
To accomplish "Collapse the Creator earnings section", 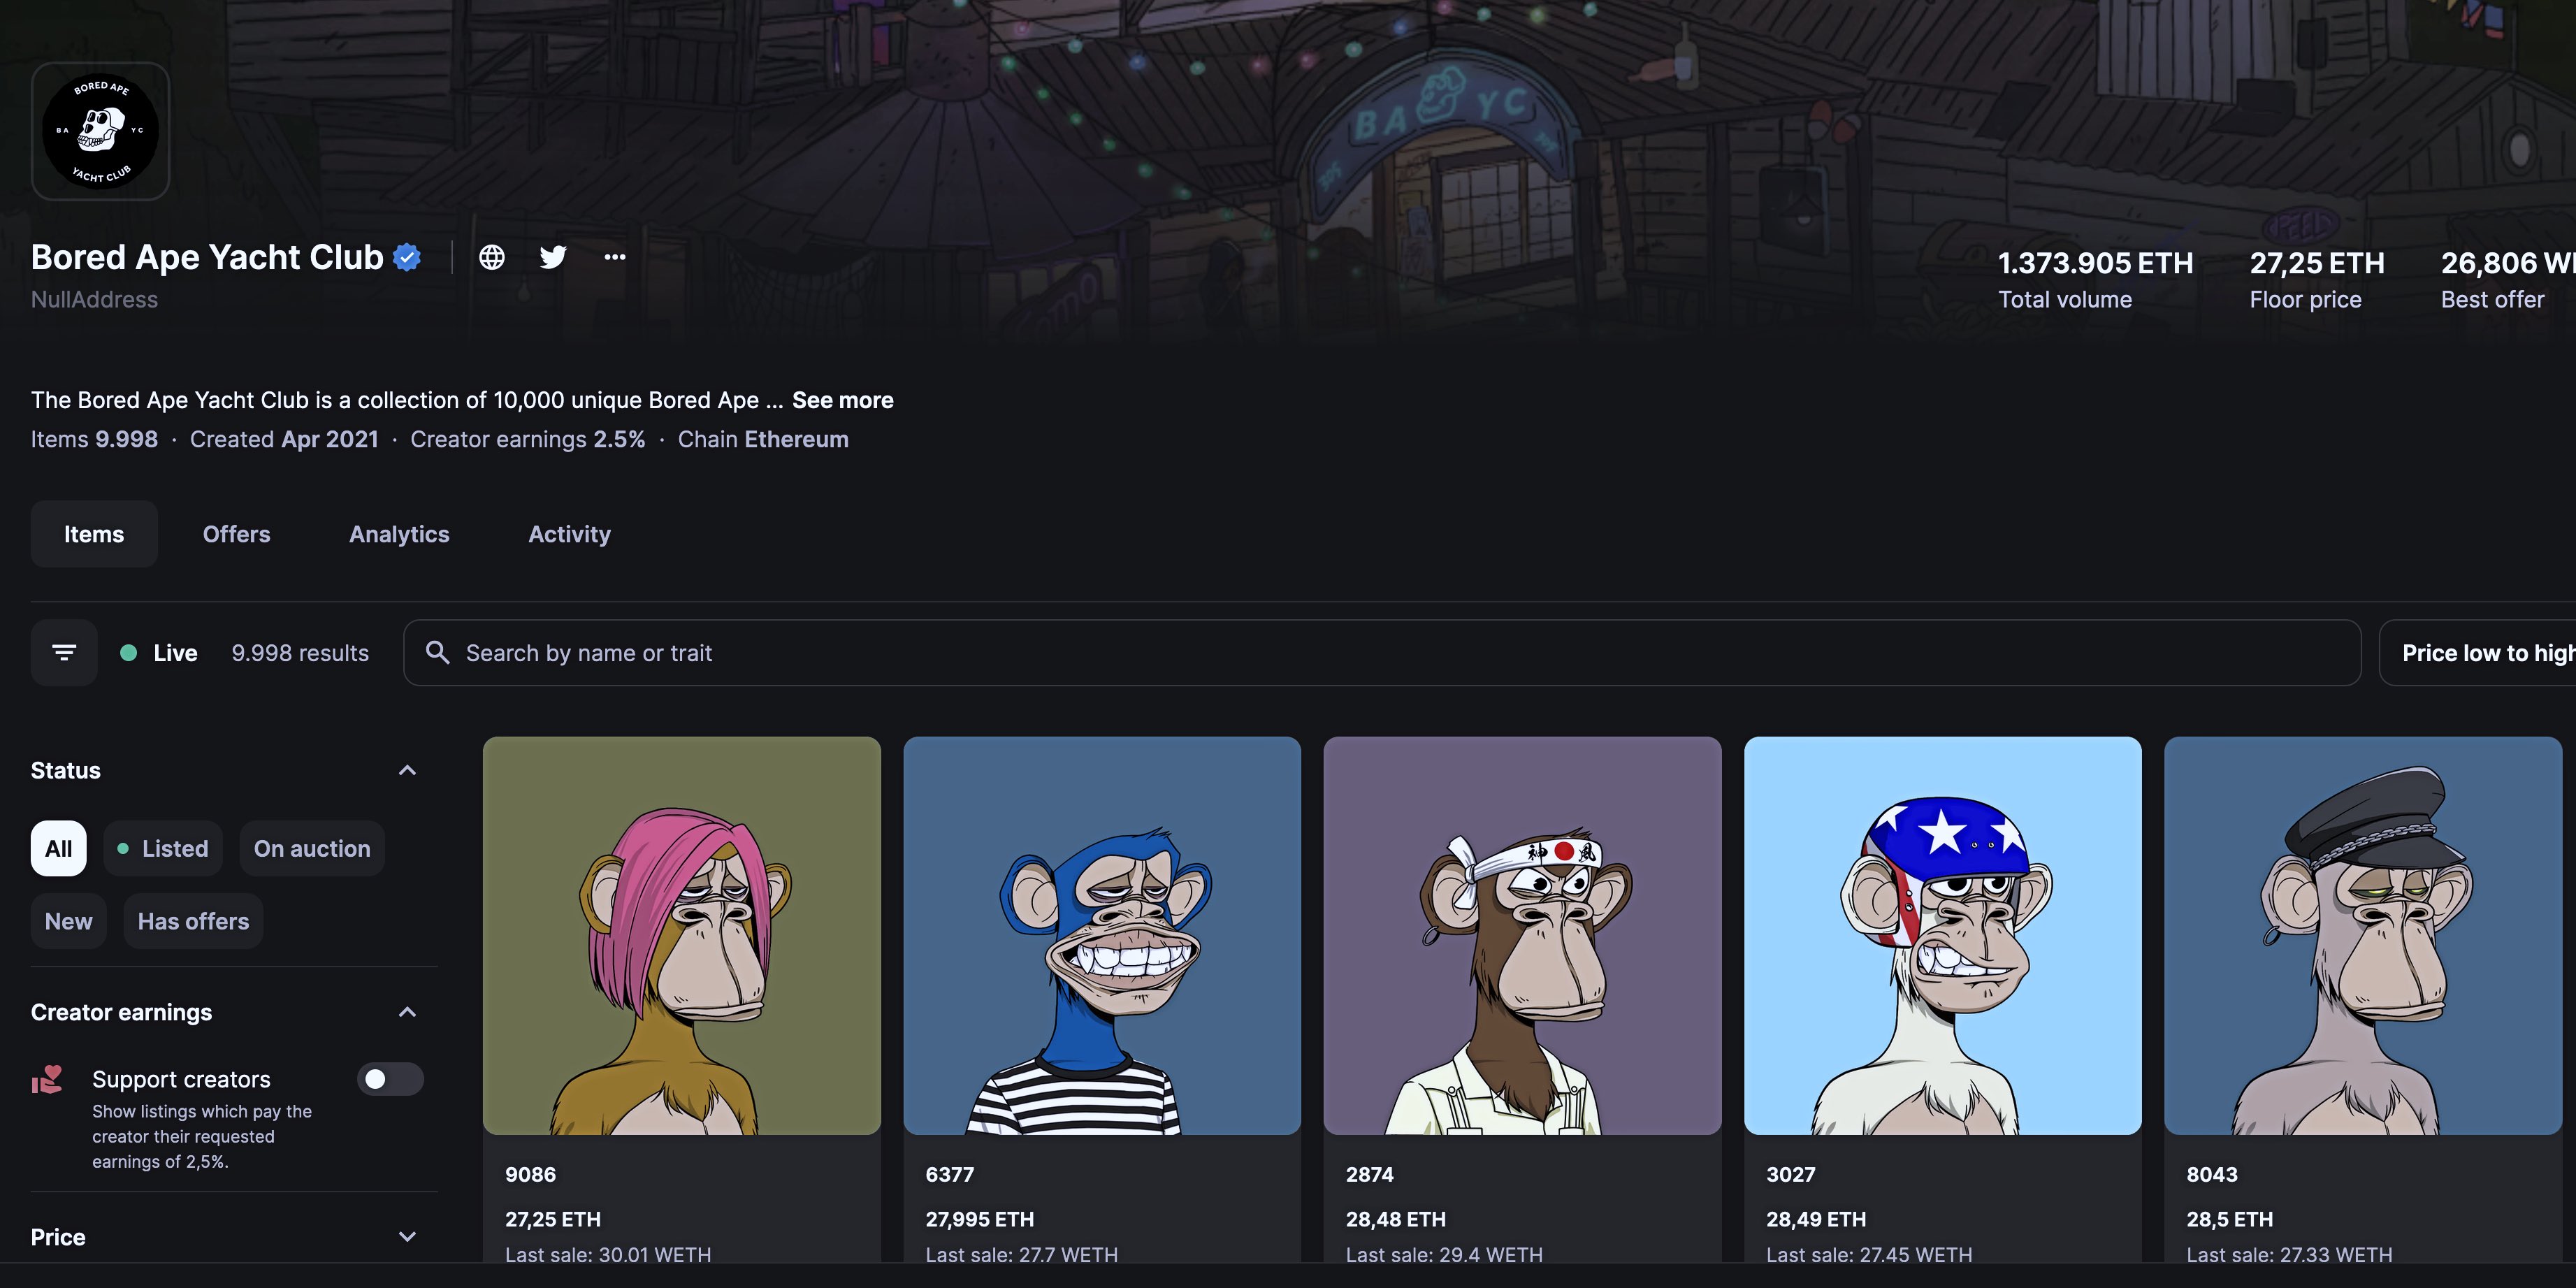I will (407, 1012).
